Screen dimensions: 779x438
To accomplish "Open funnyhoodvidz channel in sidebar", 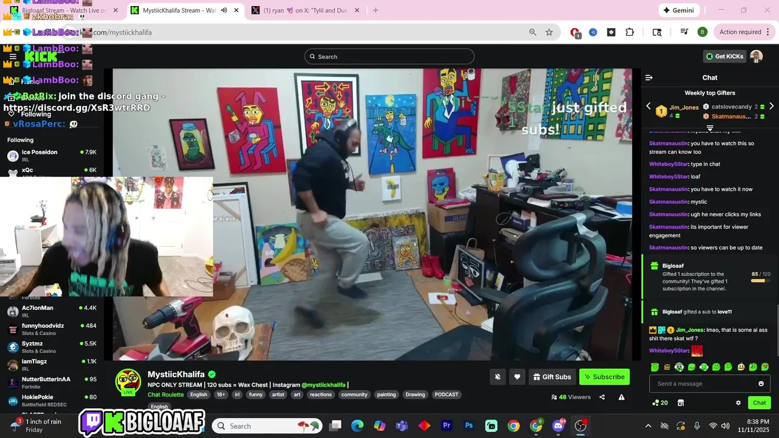I will pos(52,329).
